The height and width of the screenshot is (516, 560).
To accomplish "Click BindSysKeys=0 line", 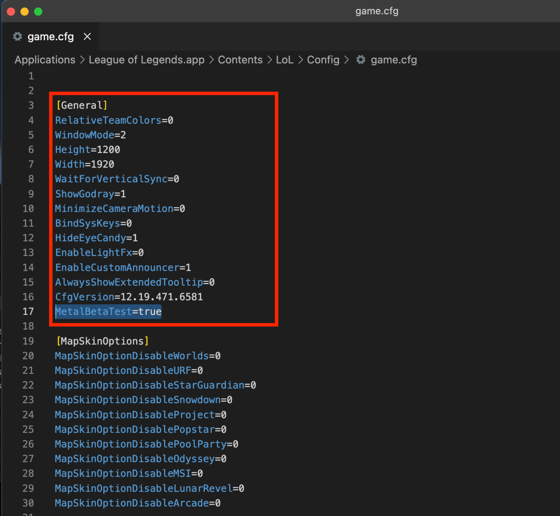I will coord(94,223).
